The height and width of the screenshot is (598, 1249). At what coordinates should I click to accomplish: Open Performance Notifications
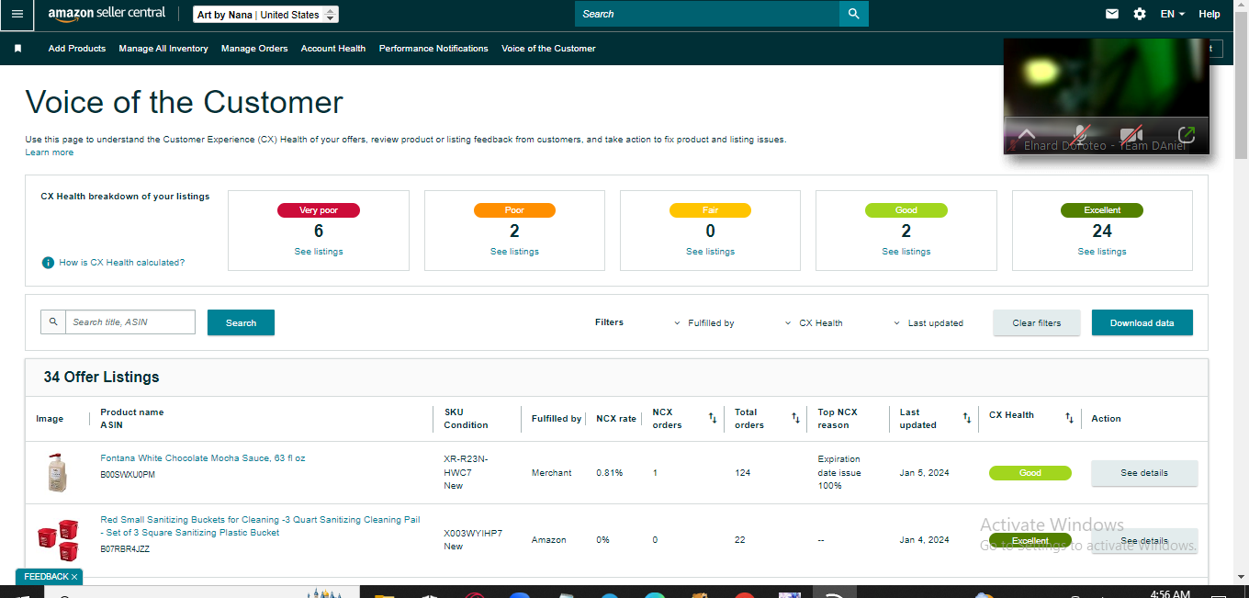(433, 49)
